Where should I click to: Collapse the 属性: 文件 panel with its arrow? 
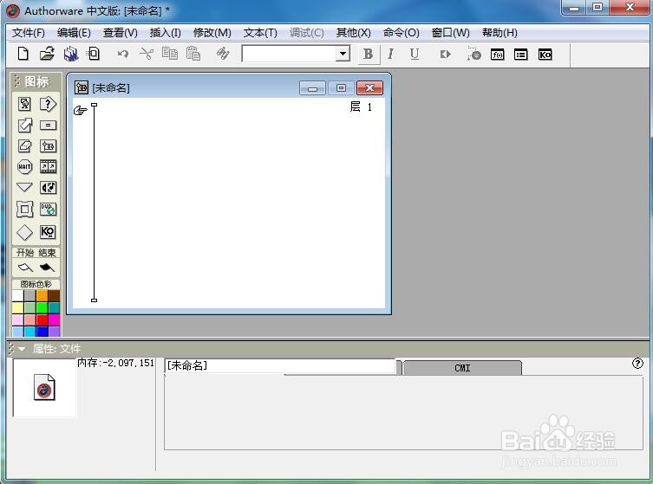click(x=22, y=348)
